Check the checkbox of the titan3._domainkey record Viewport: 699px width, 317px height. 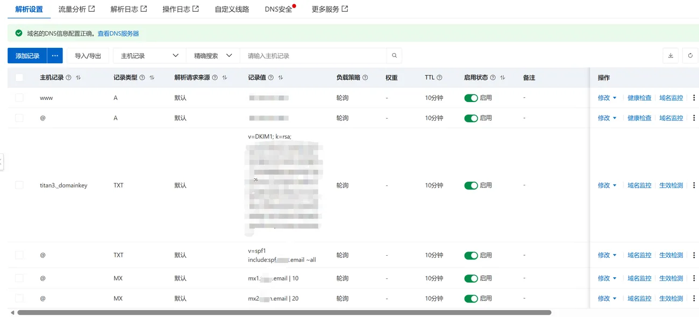tap(19, 185)
